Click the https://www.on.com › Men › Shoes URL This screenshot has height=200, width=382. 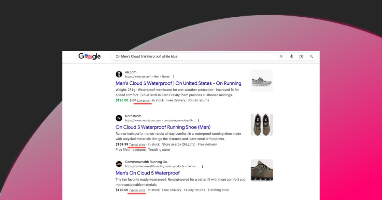[x=147, y=77]
